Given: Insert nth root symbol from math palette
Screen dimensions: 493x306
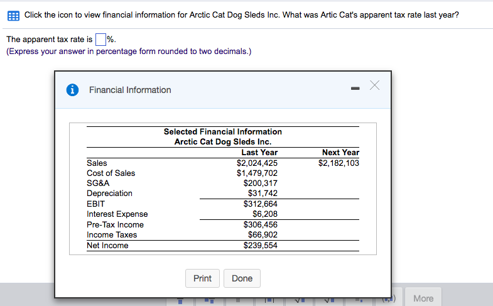Looking at the screenshot, I should click(x=330, y=299).
